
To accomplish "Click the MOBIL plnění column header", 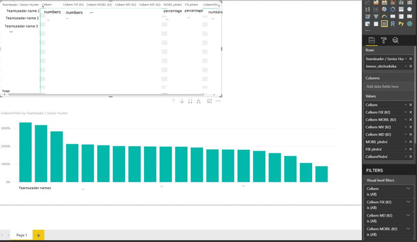I will (x=173, y=5).
